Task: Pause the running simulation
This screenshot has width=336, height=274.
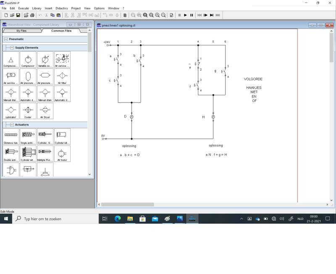Action: pyautogui.click(x=192, y=15)
